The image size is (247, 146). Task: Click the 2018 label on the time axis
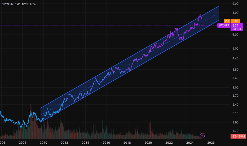[x=127, y=143]
